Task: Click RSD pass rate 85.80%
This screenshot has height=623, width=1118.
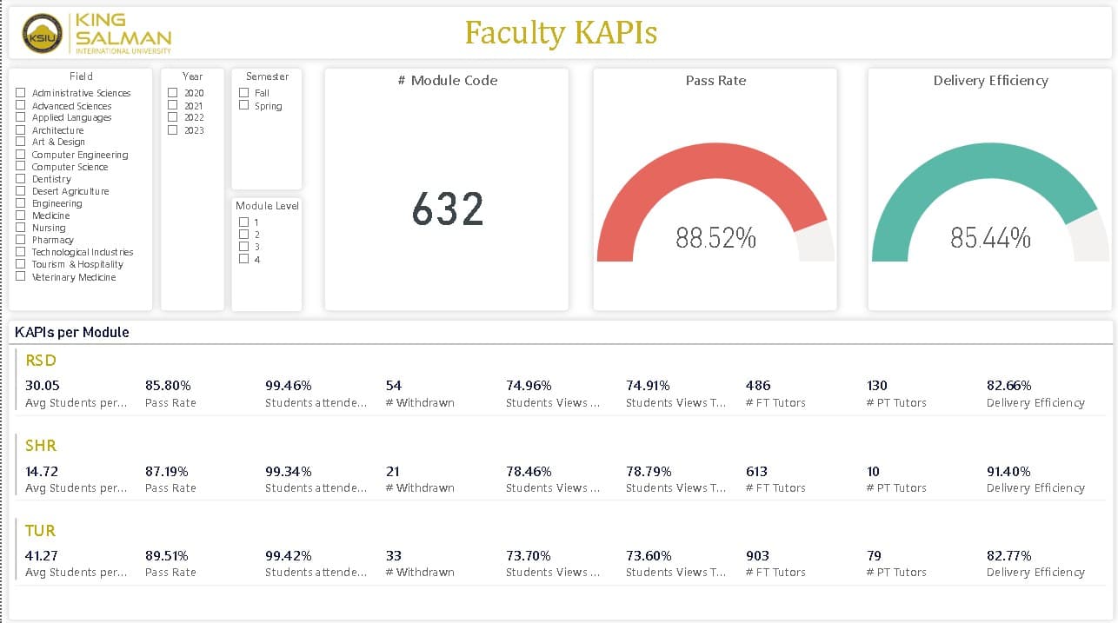Action: pyautogui.click(x=168, y=385)
